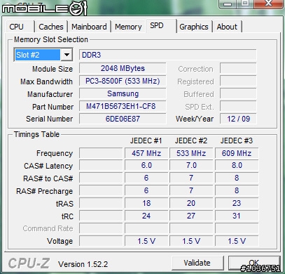This screenshot has height=274, width=285.
Task: Select the SPD tab
Action: [161, 26]
